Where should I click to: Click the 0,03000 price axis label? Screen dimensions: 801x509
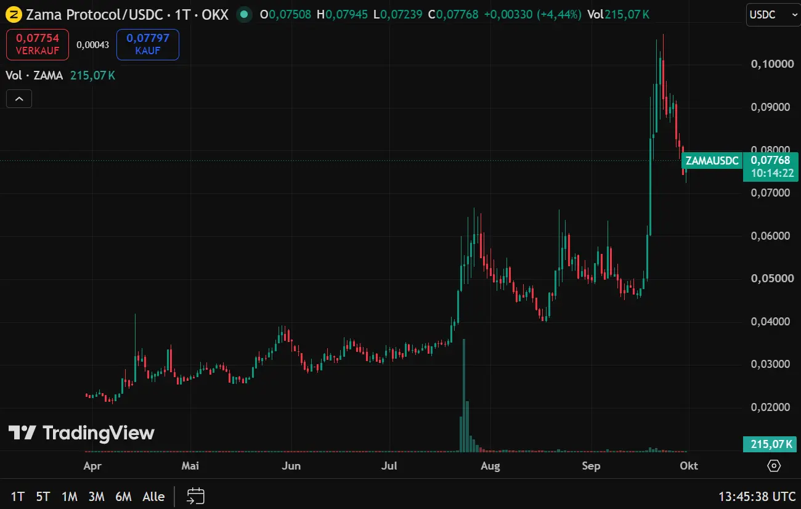[771, 364]
